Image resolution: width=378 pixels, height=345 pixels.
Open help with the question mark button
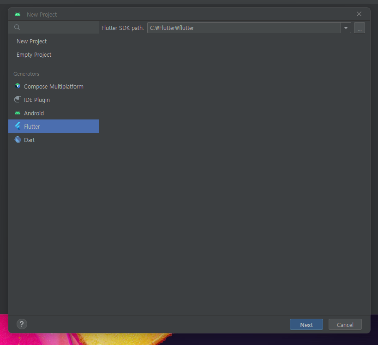[x=22, y=324]
